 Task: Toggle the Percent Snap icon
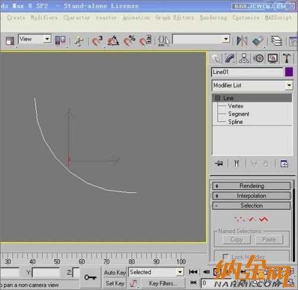129,41
